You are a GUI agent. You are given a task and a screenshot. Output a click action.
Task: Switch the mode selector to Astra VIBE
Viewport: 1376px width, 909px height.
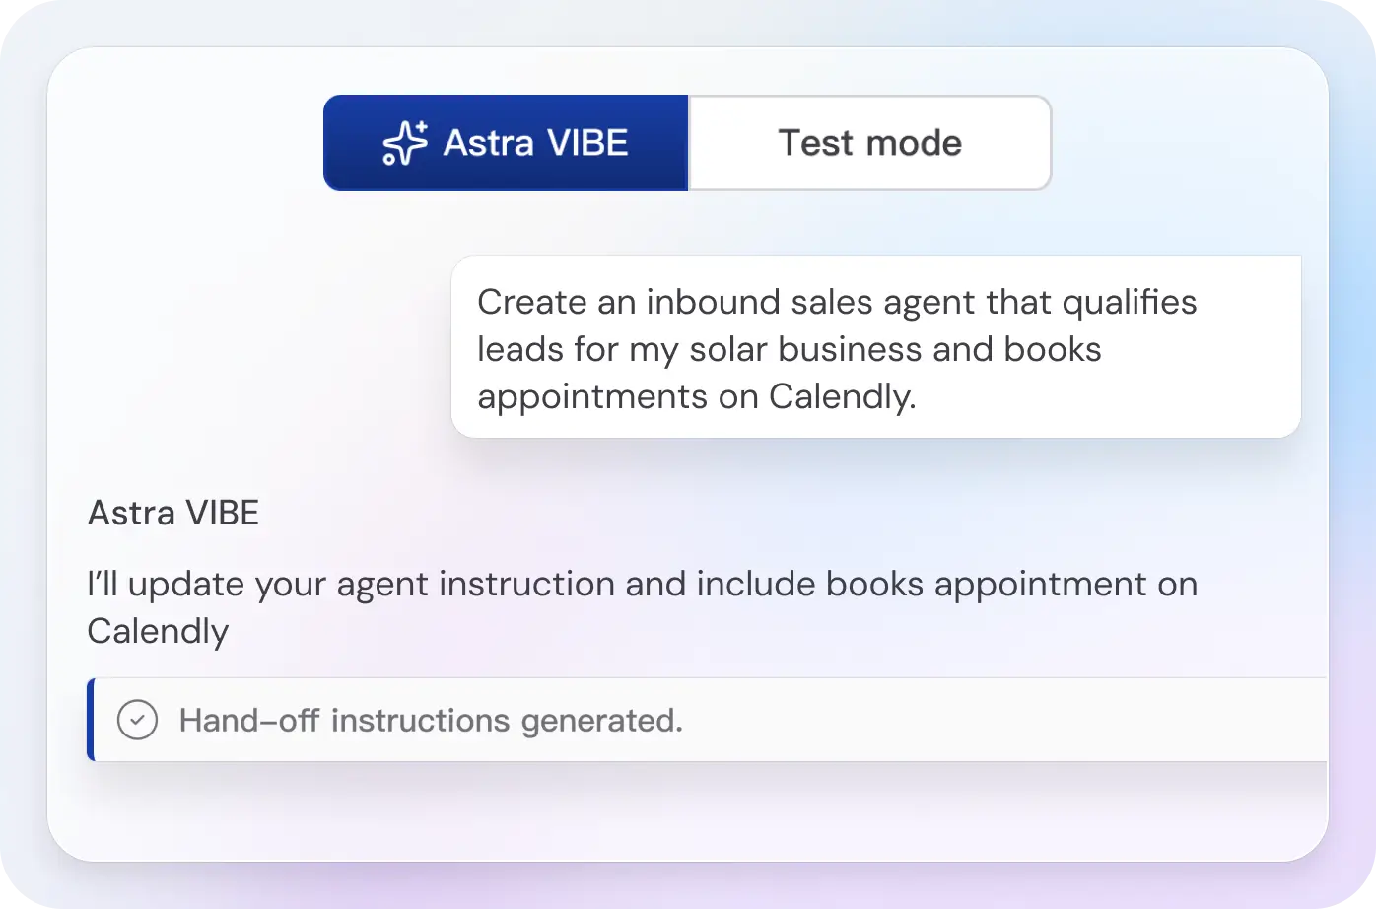(x=506, y=142)
